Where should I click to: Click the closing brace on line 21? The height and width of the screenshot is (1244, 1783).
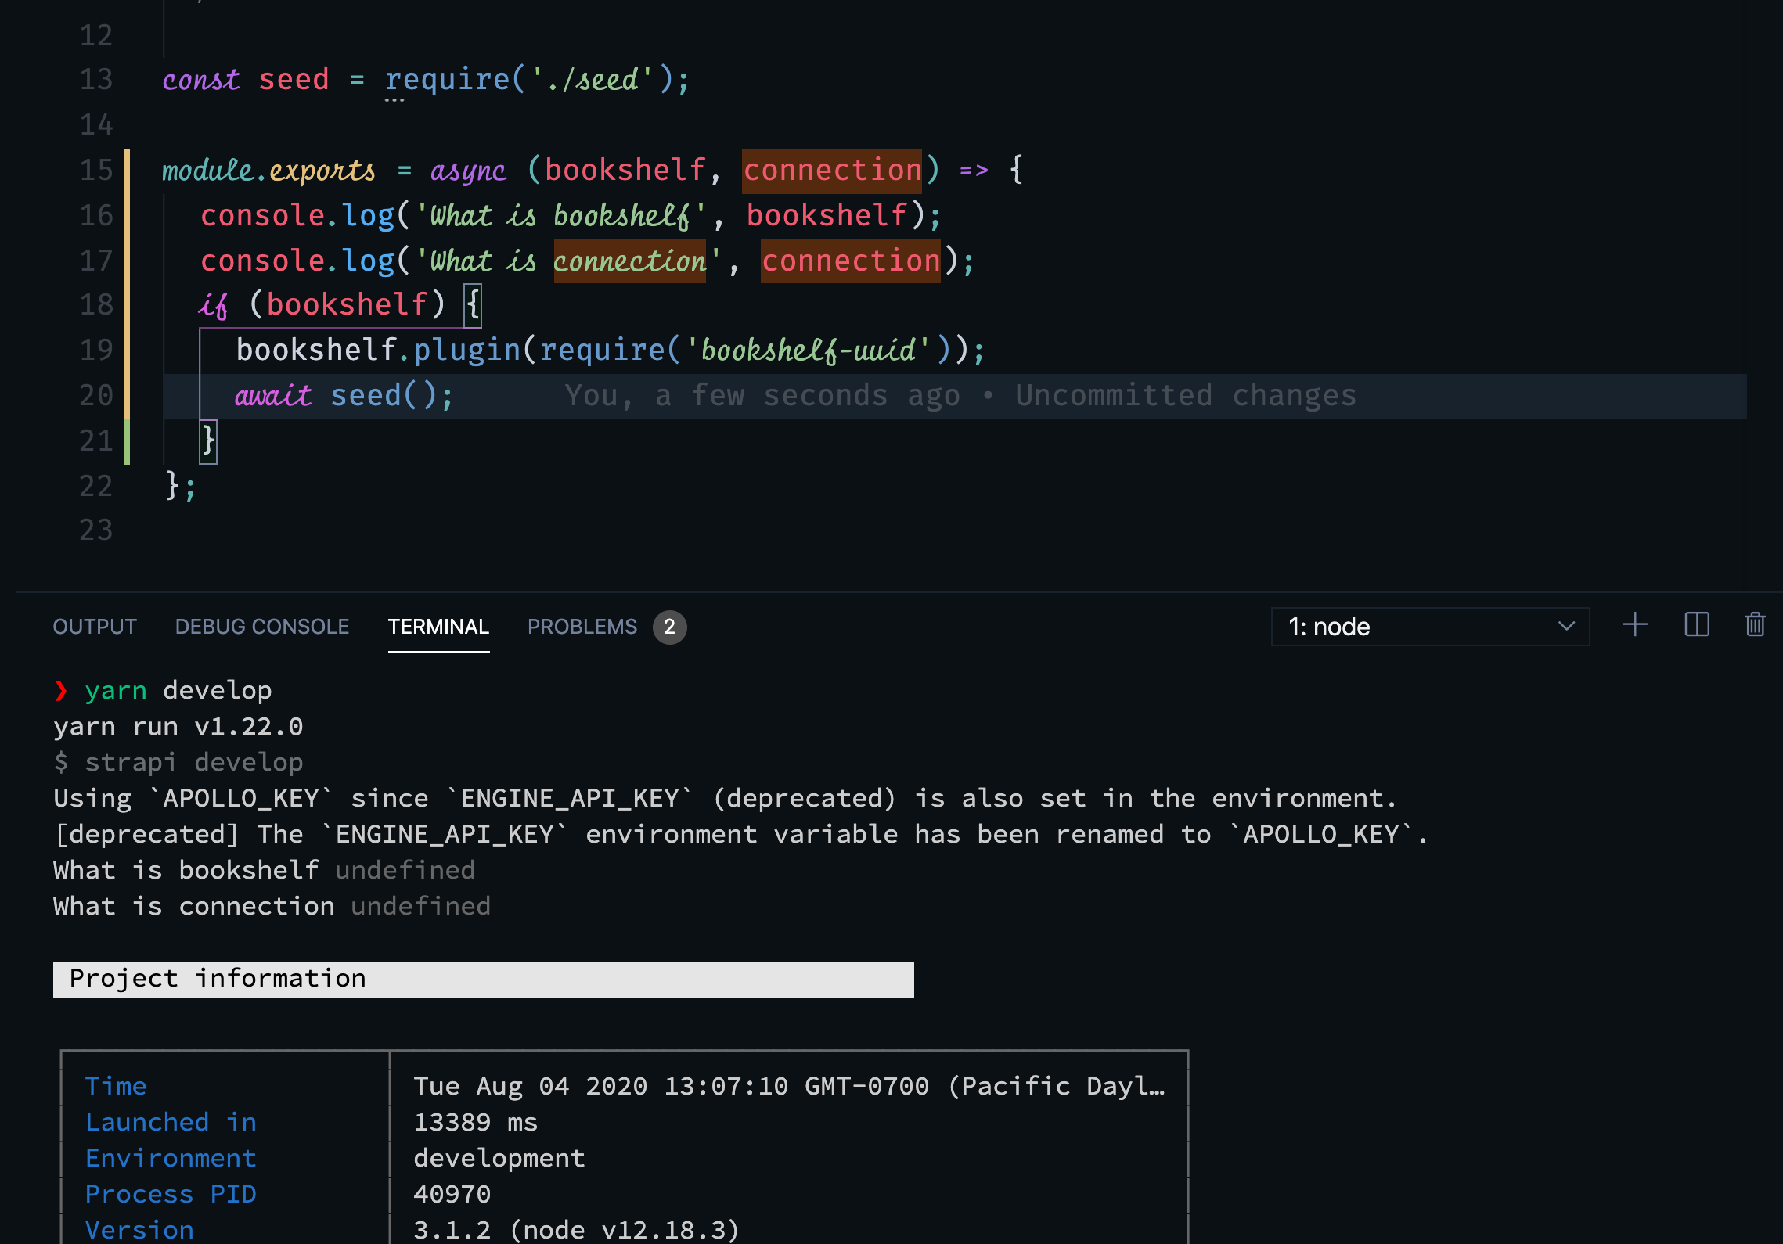(208, 441)
